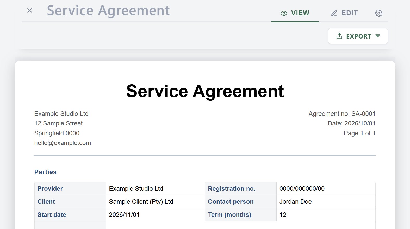Select the Springfield 0000 line
The image size is (410, 229).
click(57, 133)
